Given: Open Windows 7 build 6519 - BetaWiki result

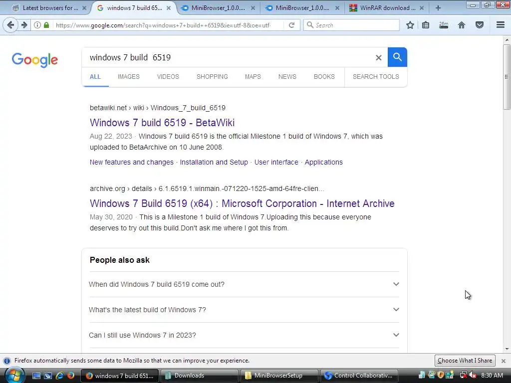Looking at the screenshot, I should coord(162,123).
